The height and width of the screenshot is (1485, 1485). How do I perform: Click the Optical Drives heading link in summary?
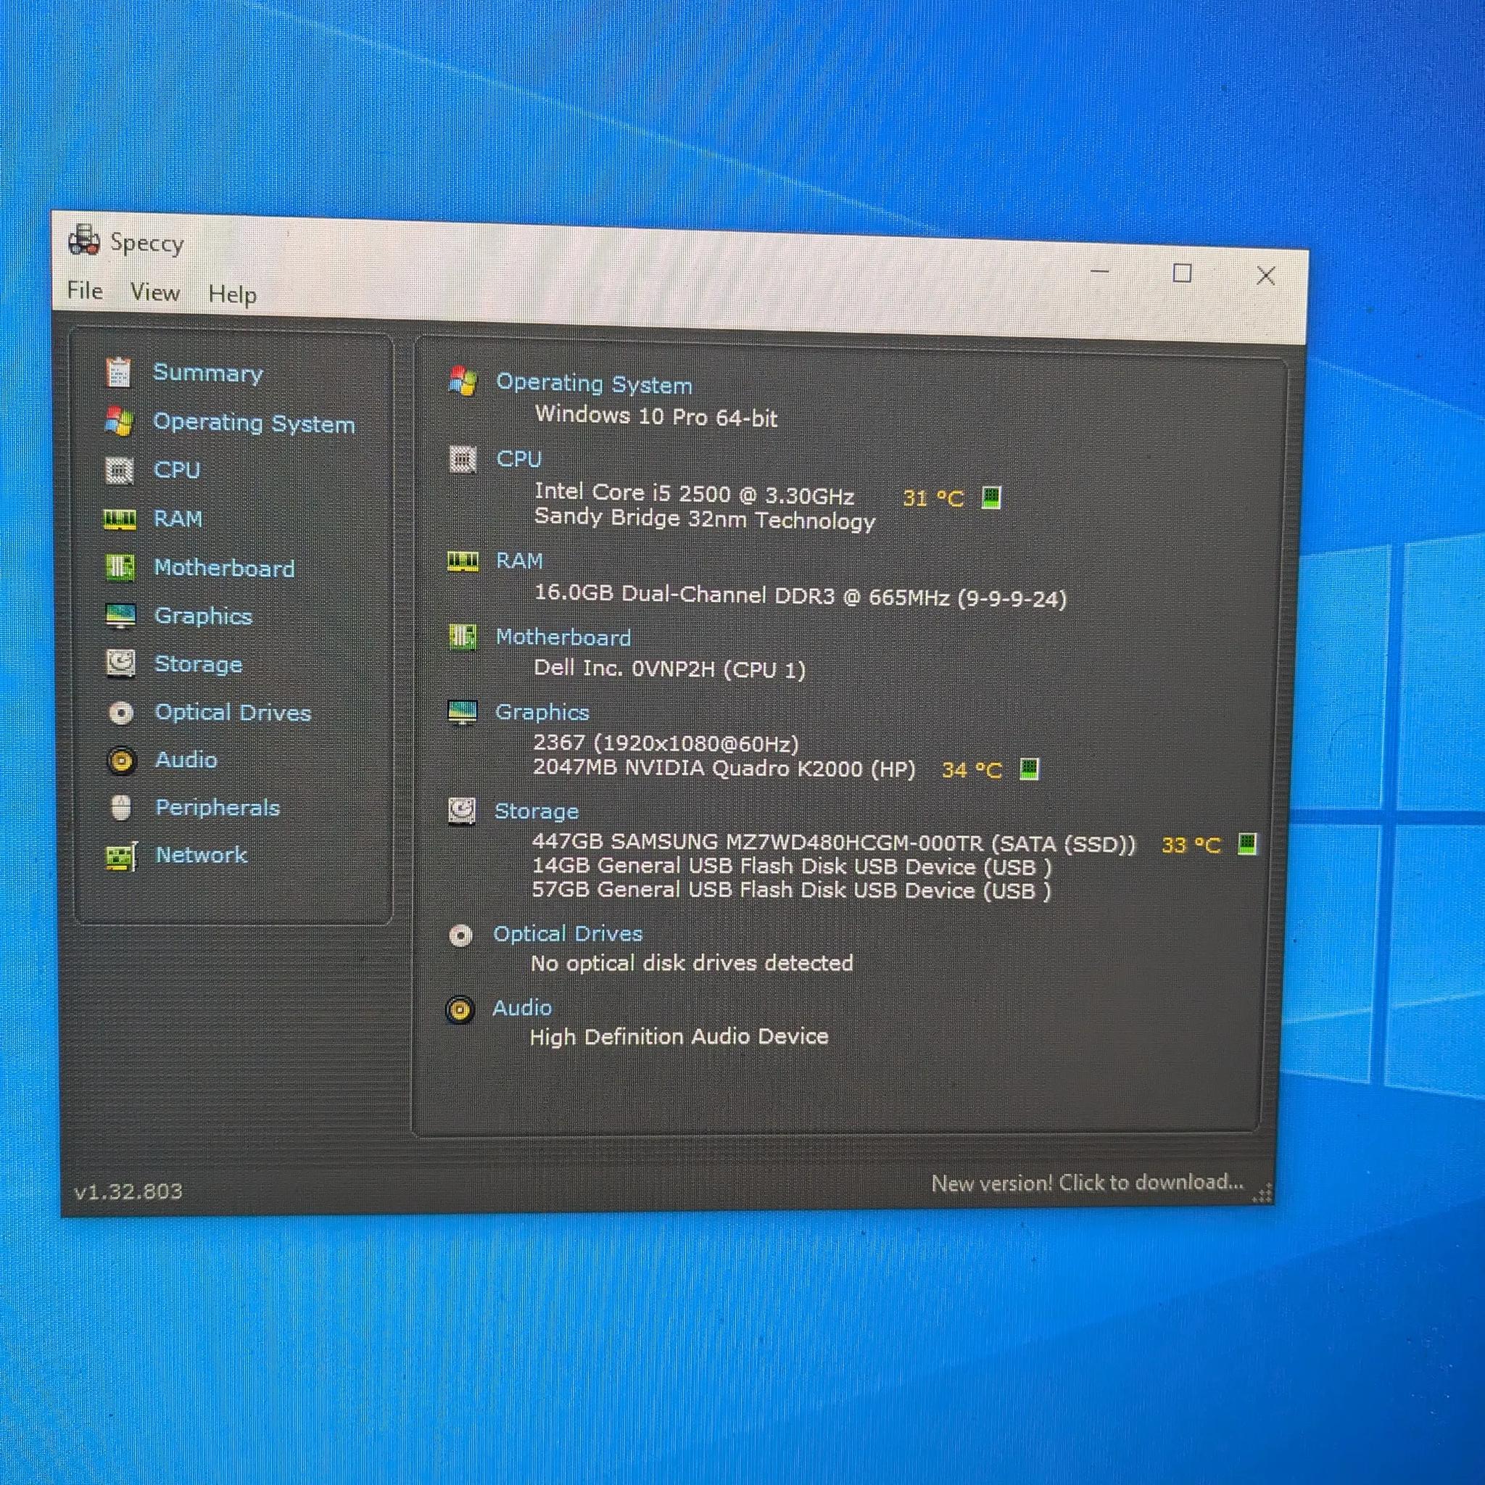(x=568, y=935)
